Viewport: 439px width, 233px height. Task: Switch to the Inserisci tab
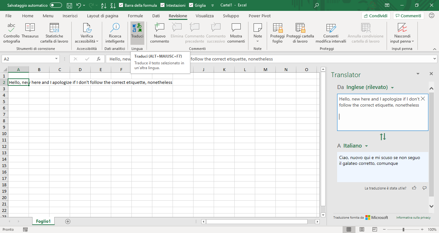coord(70,16)
